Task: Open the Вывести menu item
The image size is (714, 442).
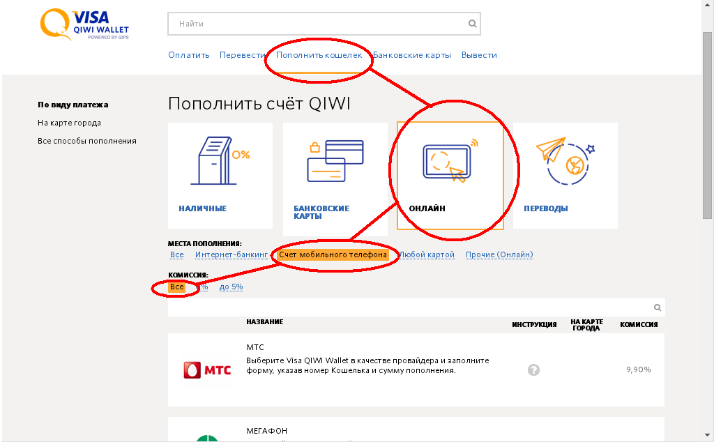Action: coord(479,55)
